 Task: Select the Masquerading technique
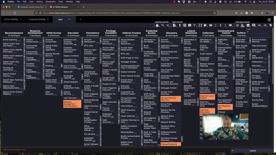tap(130, 132)
